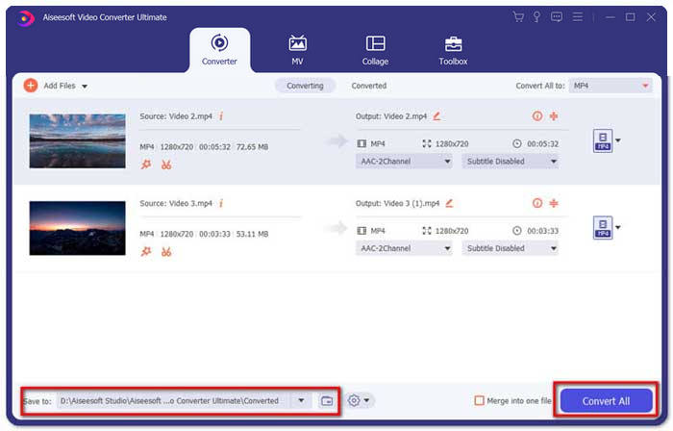Switch to the MV tab
Viewport: 673px width, 431px height.
coord(297,50)
